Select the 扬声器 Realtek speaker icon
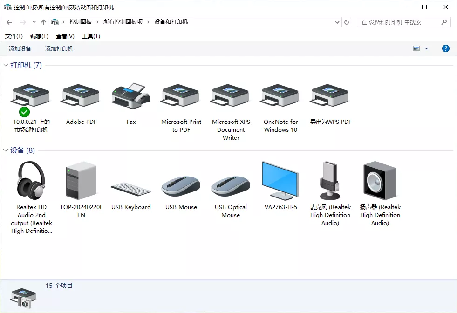 point(380,180)
